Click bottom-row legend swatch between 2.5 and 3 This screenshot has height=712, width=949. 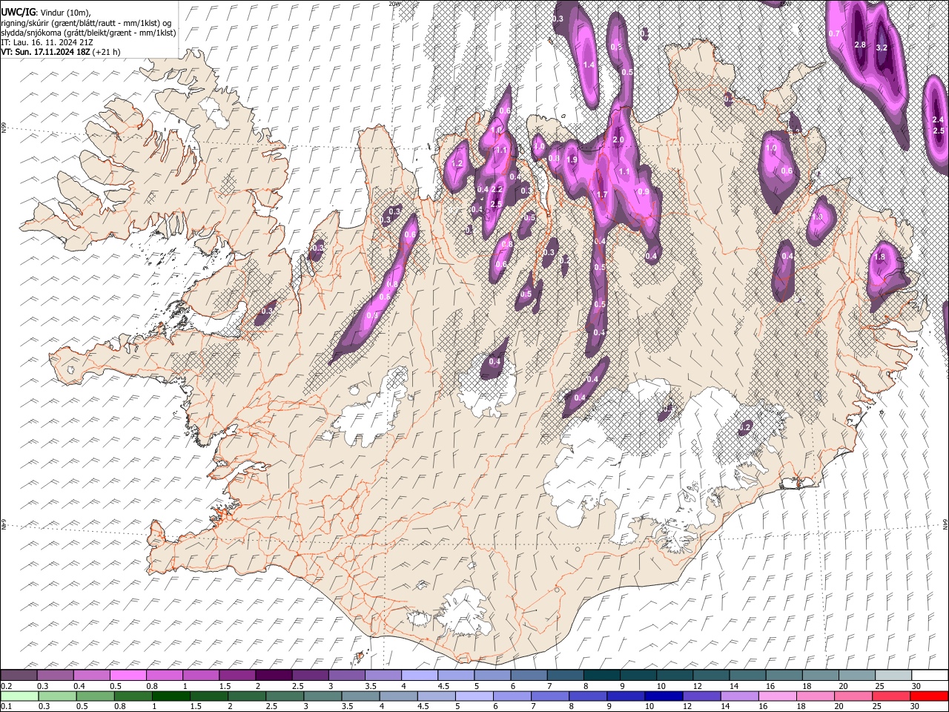pos(285,696)
